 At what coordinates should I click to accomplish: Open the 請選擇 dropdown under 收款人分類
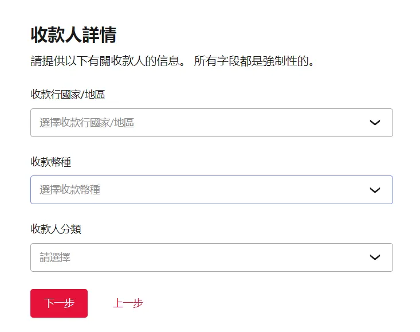[211, 257]
